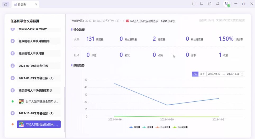Select task 糖尿病老人中秋月饼指南

[x=39, y=41]
